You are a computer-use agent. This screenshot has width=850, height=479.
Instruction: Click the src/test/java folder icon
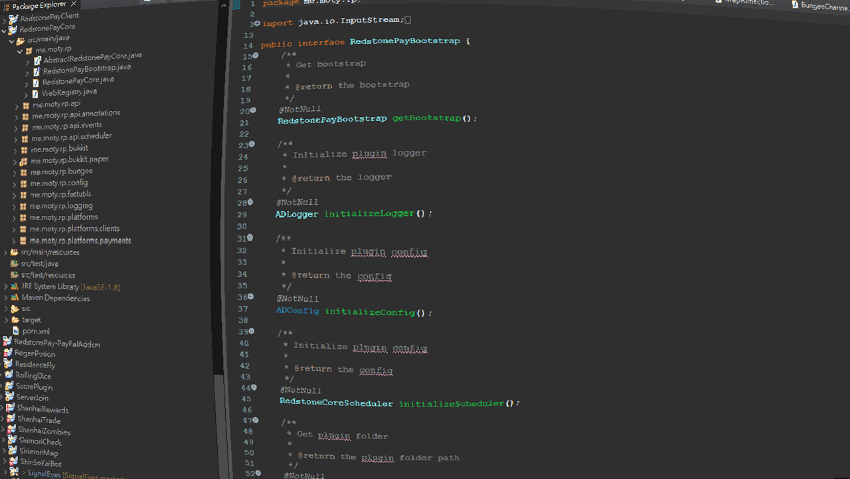point(15,264)
